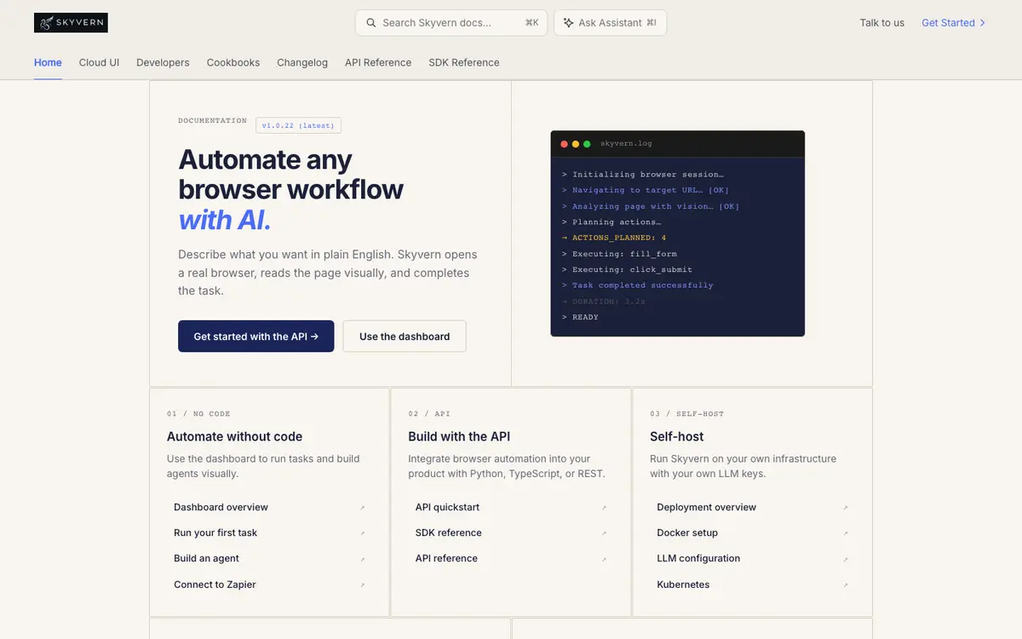Viewport: 1022px width, 639px height.
Task: Open the SDK Reference tab
Action: (464, 62)
